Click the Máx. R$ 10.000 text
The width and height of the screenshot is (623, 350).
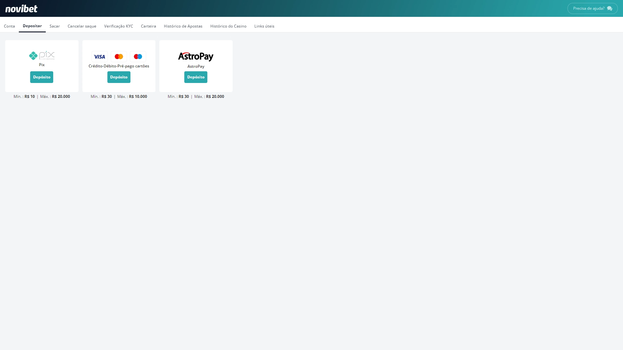[x=132, y=97]
